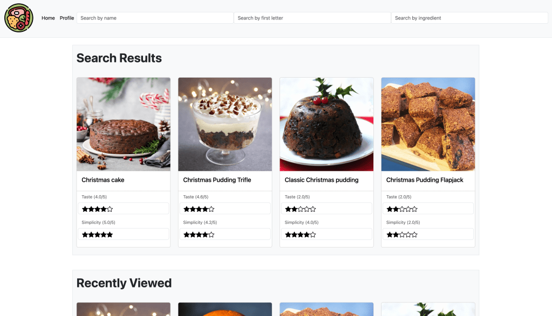Open the Christmas Pudding Trifle photo

(225, 124)
